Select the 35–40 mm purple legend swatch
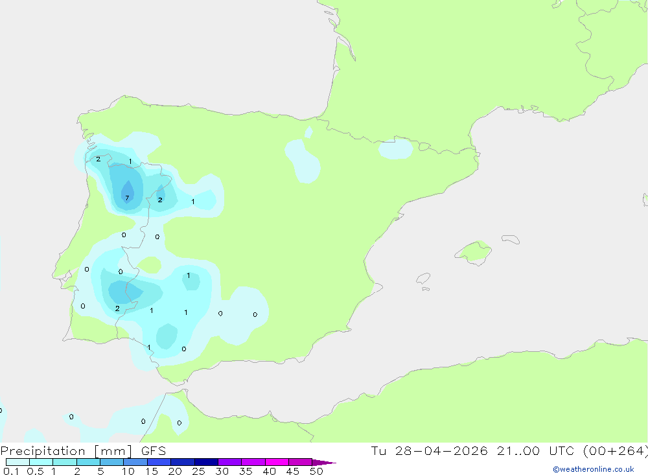The image size is (648, 475). click(253, 462)
